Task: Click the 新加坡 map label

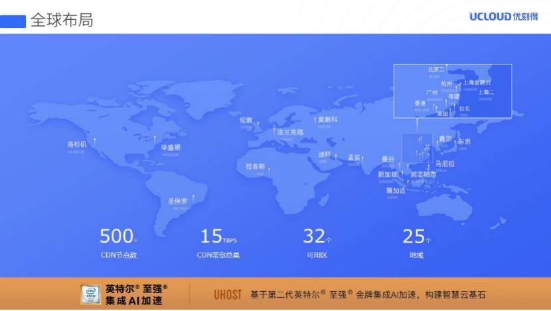Action: coord(388,175)
